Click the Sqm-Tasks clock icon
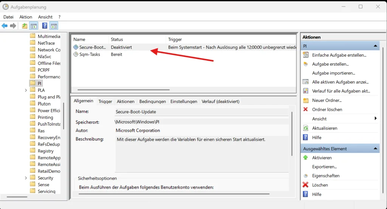This screenshot has height=209, width=387. [x=76, y=54]
